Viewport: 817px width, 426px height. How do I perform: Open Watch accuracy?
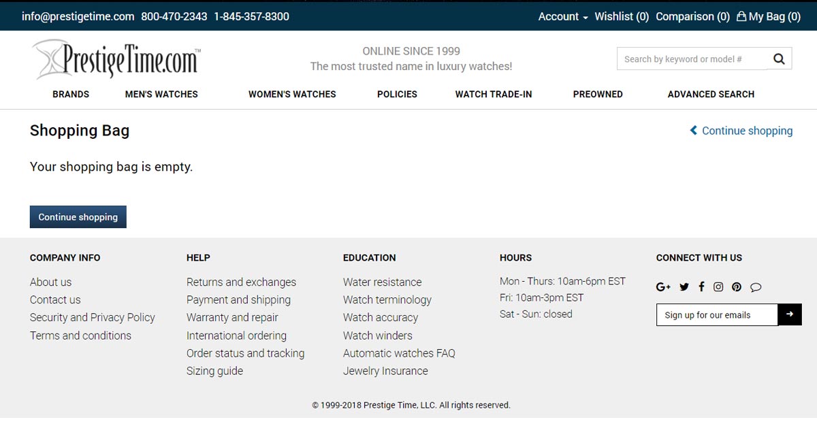click(381, 317)
